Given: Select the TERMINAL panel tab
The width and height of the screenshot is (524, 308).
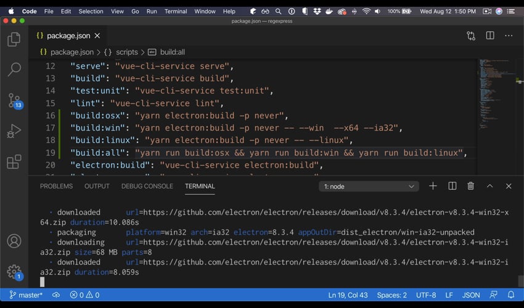Looking at the screenshot, I should pyautogui.click(x=200, y=186).
